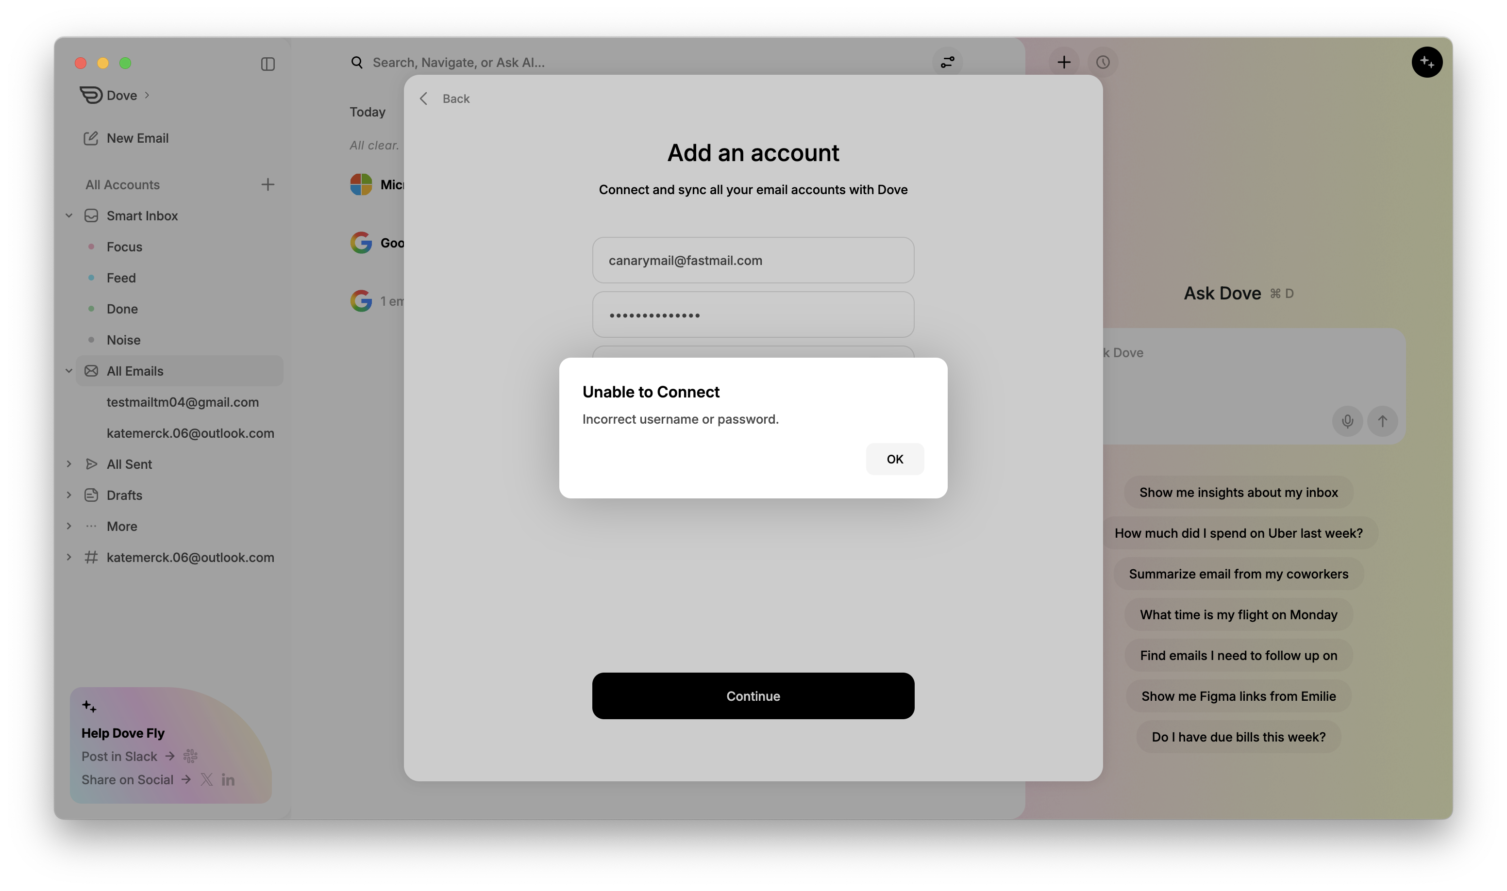Image resolution: width=1507 pixels, height=891 pixels.
Task: Click the new compose plus icon in top bar
Action: [x=1064, y=63]
